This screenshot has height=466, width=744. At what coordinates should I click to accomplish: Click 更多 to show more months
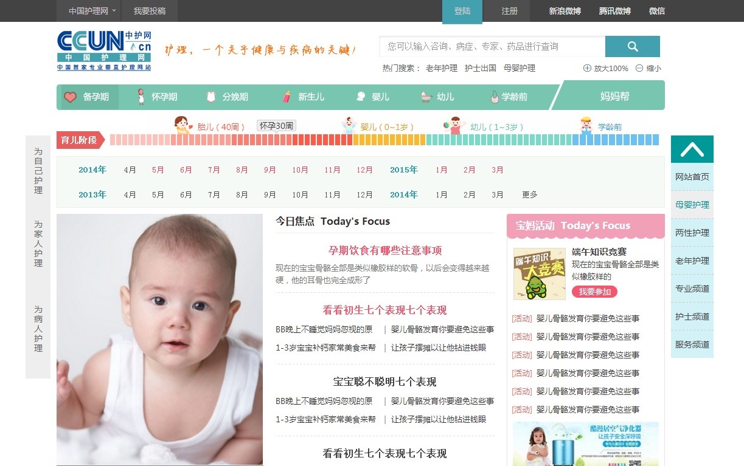[x=530, y=195]
